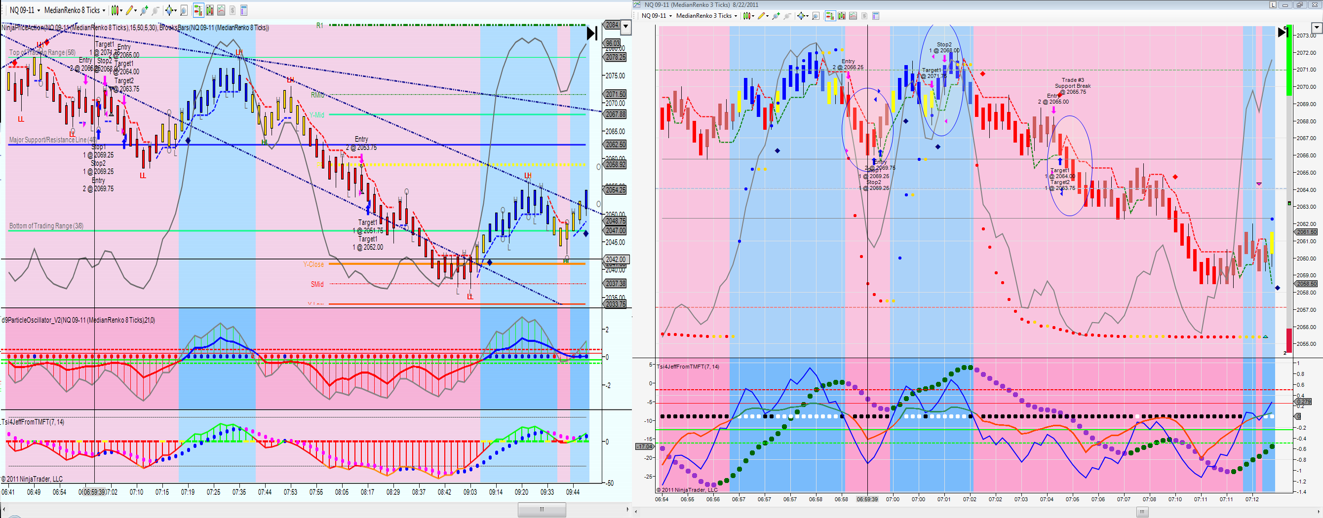Click the Y-Close level label

(313, 264)
